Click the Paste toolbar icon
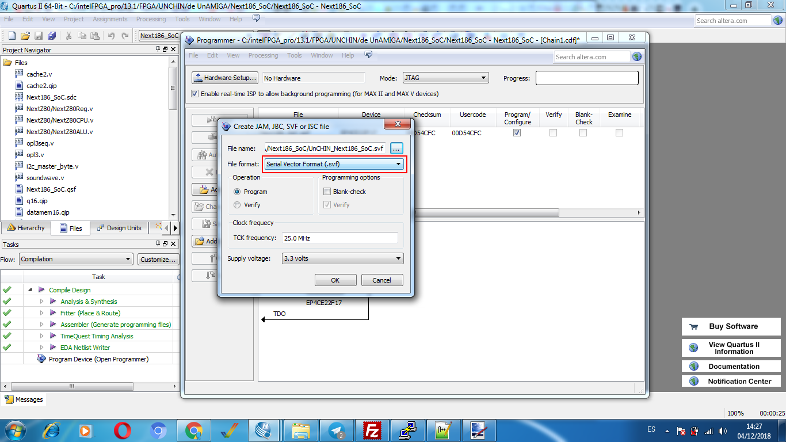 95,36
